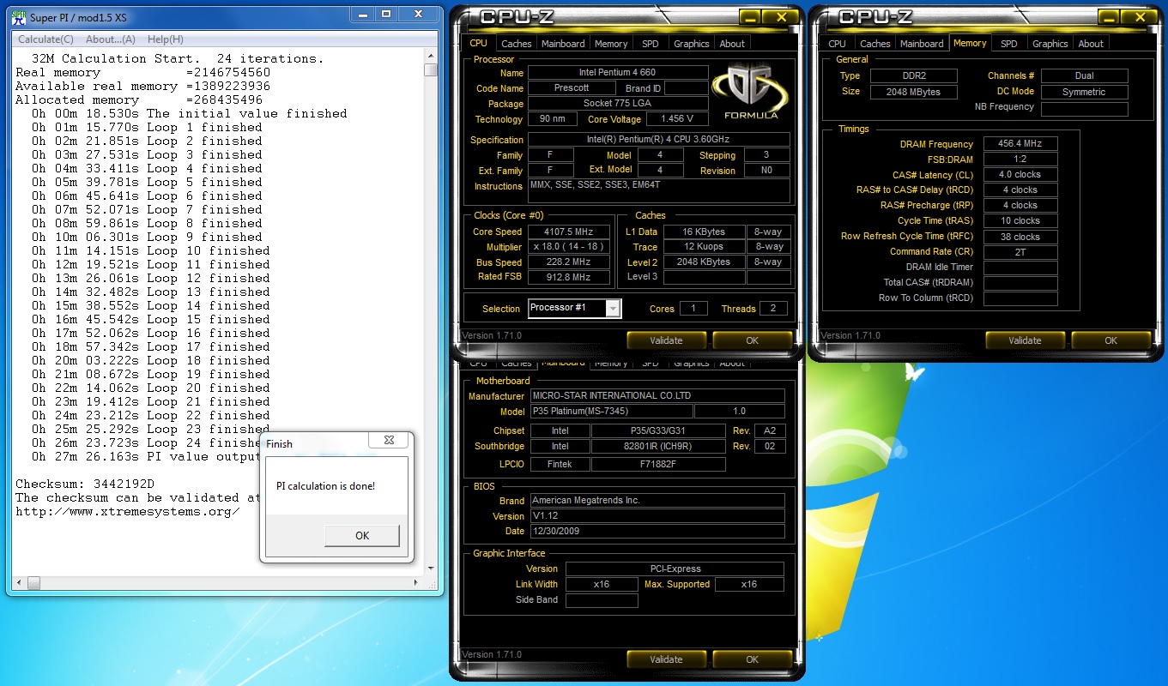
Task: Switch to Mainboard tab in left CPU-Z
Action: point(563,44)
